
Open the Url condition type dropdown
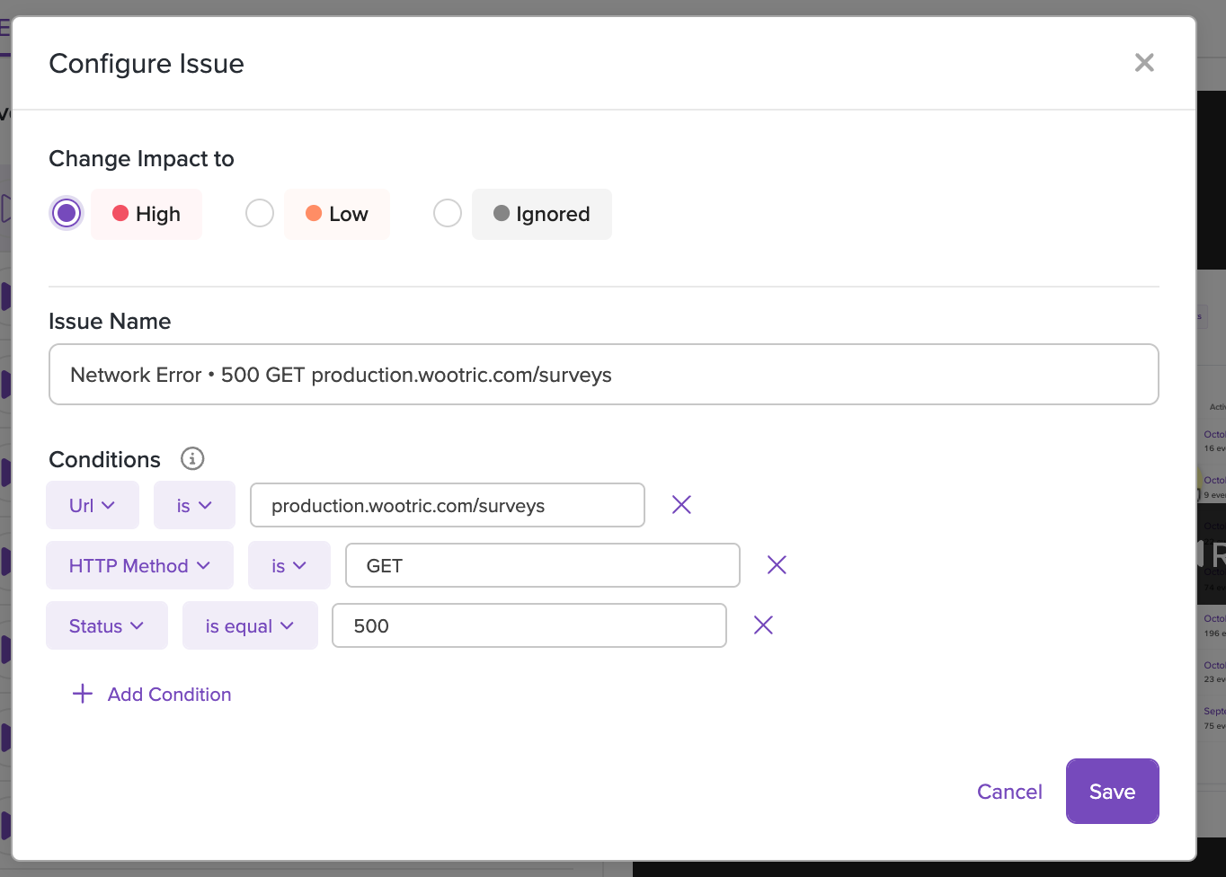(93, 505)
